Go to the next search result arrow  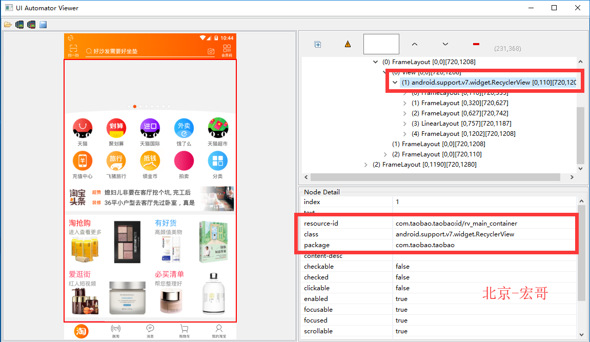point(445,44)
